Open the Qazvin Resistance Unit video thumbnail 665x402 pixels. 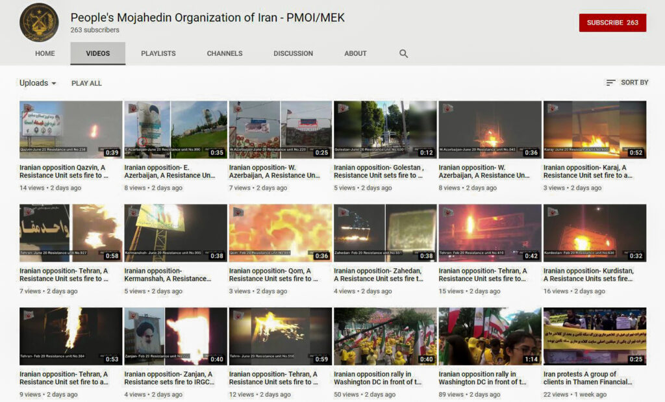[x=71, y=129]
